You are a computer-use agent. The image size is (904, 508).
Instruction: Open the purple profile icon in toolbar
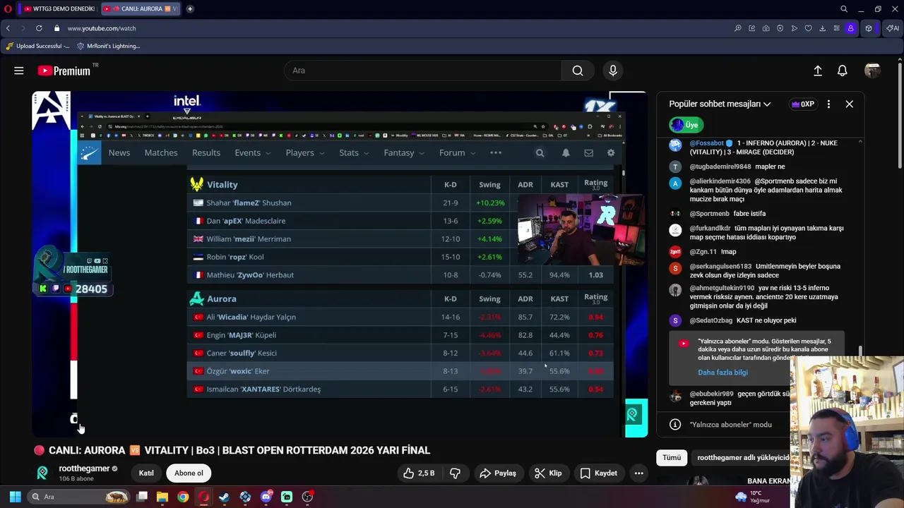click(x=851, y=28)
